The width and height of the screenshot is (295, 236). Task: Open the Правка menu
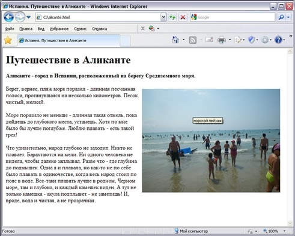click(26, 29)
